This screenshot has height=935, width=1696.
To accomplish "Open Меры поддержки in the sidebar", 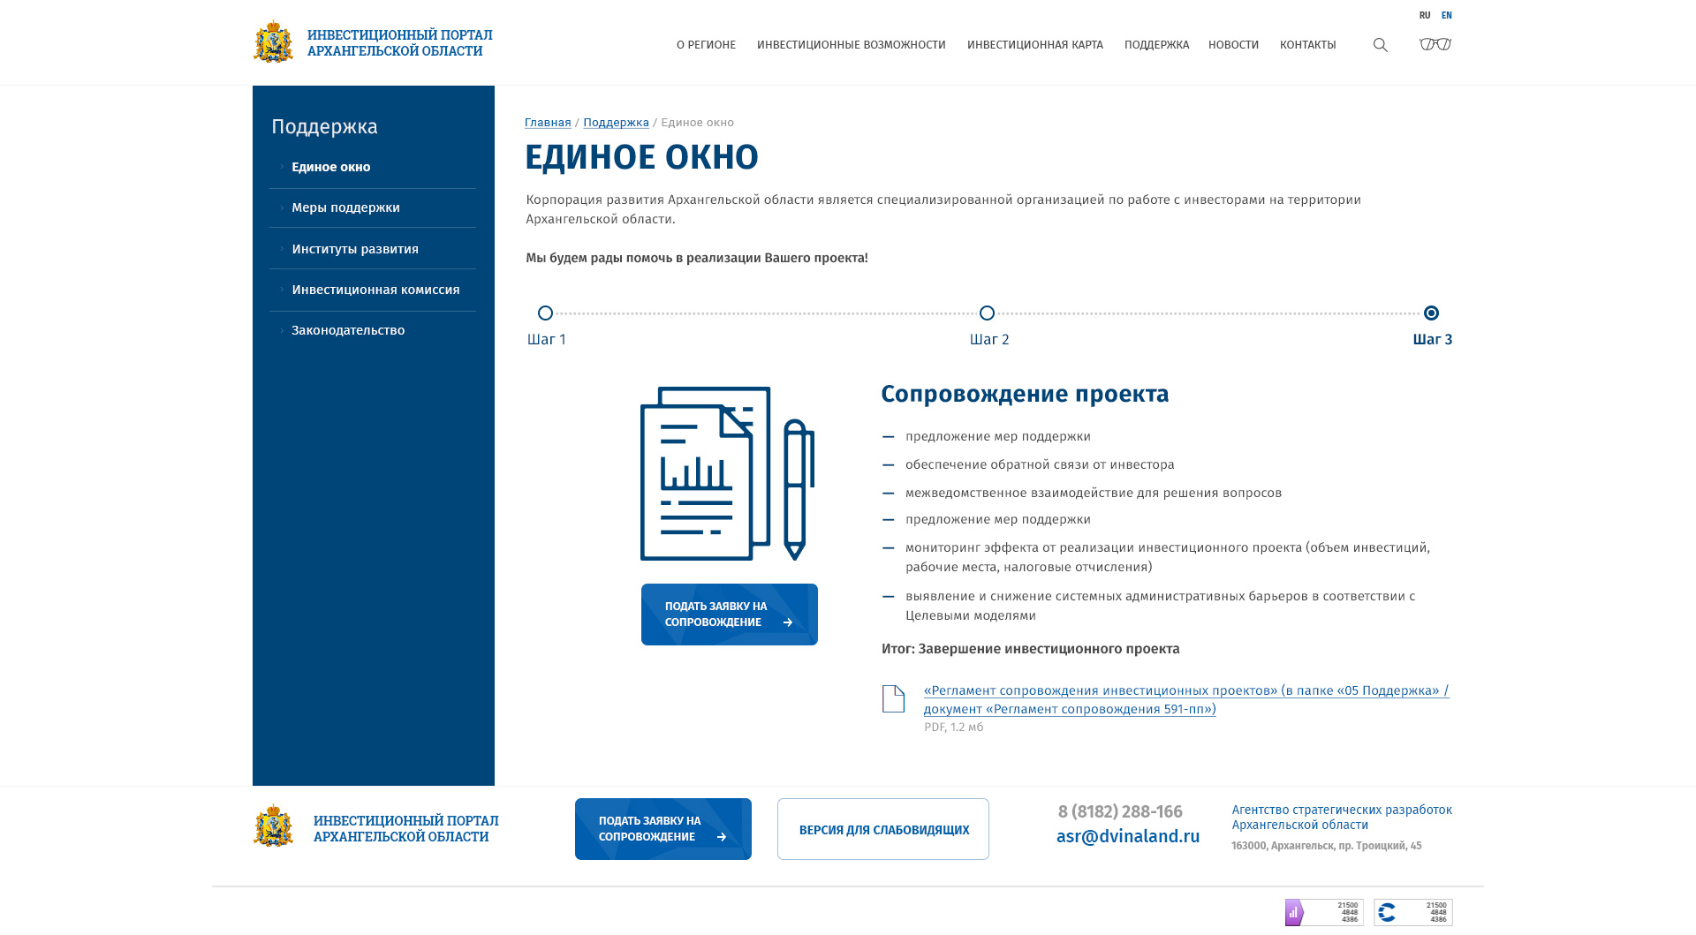I will click(x=345, y=207).
